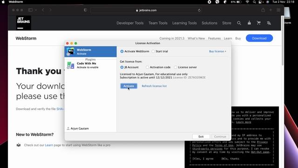Click the Privacy Policy link in terminal
298x168 pixels.
[262, 142]
